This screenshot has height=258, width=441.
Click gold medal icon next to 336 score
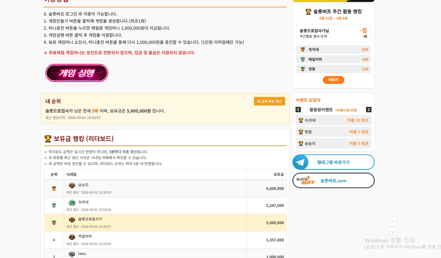point(303,49)
